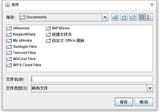The image size is (159, 112).
Task: Click the 取消 button
Action: tap(144, 102)
